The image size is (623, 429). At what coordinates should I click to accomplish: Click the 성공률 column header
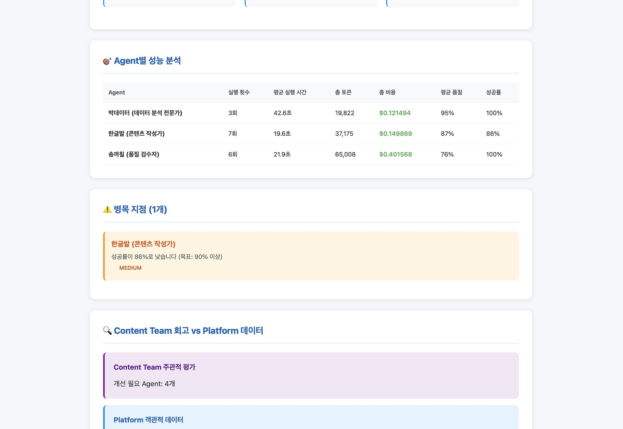[493, 92]
